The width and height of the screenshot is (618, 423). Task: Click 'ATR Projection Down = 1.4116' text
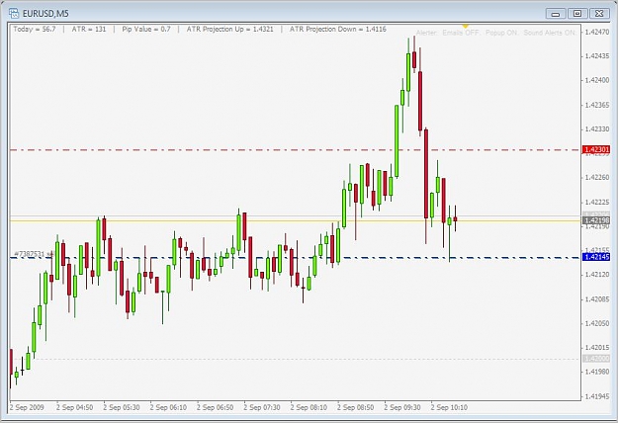[338, 29]
